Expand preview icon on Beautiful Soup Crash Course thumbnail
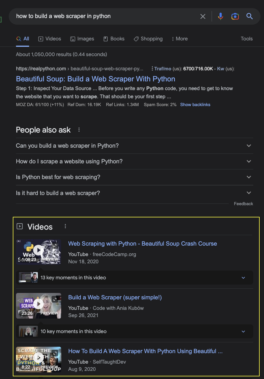 pyautogui.click(x=54, y=246)
